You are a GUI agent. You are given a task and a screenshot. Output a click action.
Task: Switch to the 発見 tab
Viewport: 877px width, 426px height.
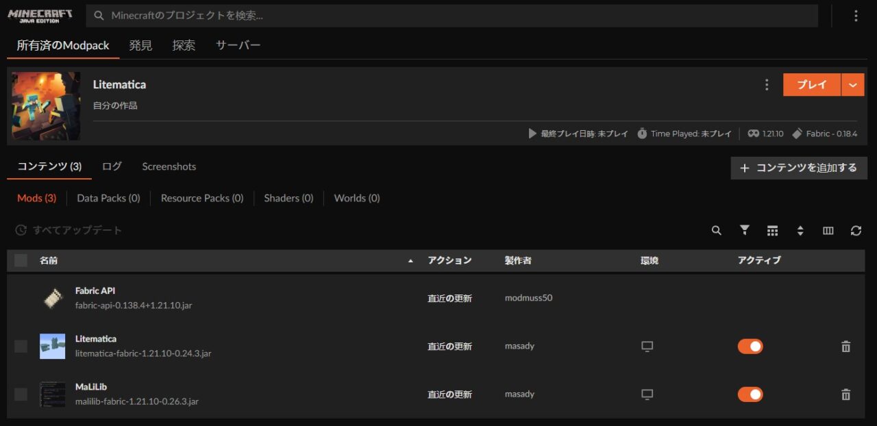(x=140, y=46)
